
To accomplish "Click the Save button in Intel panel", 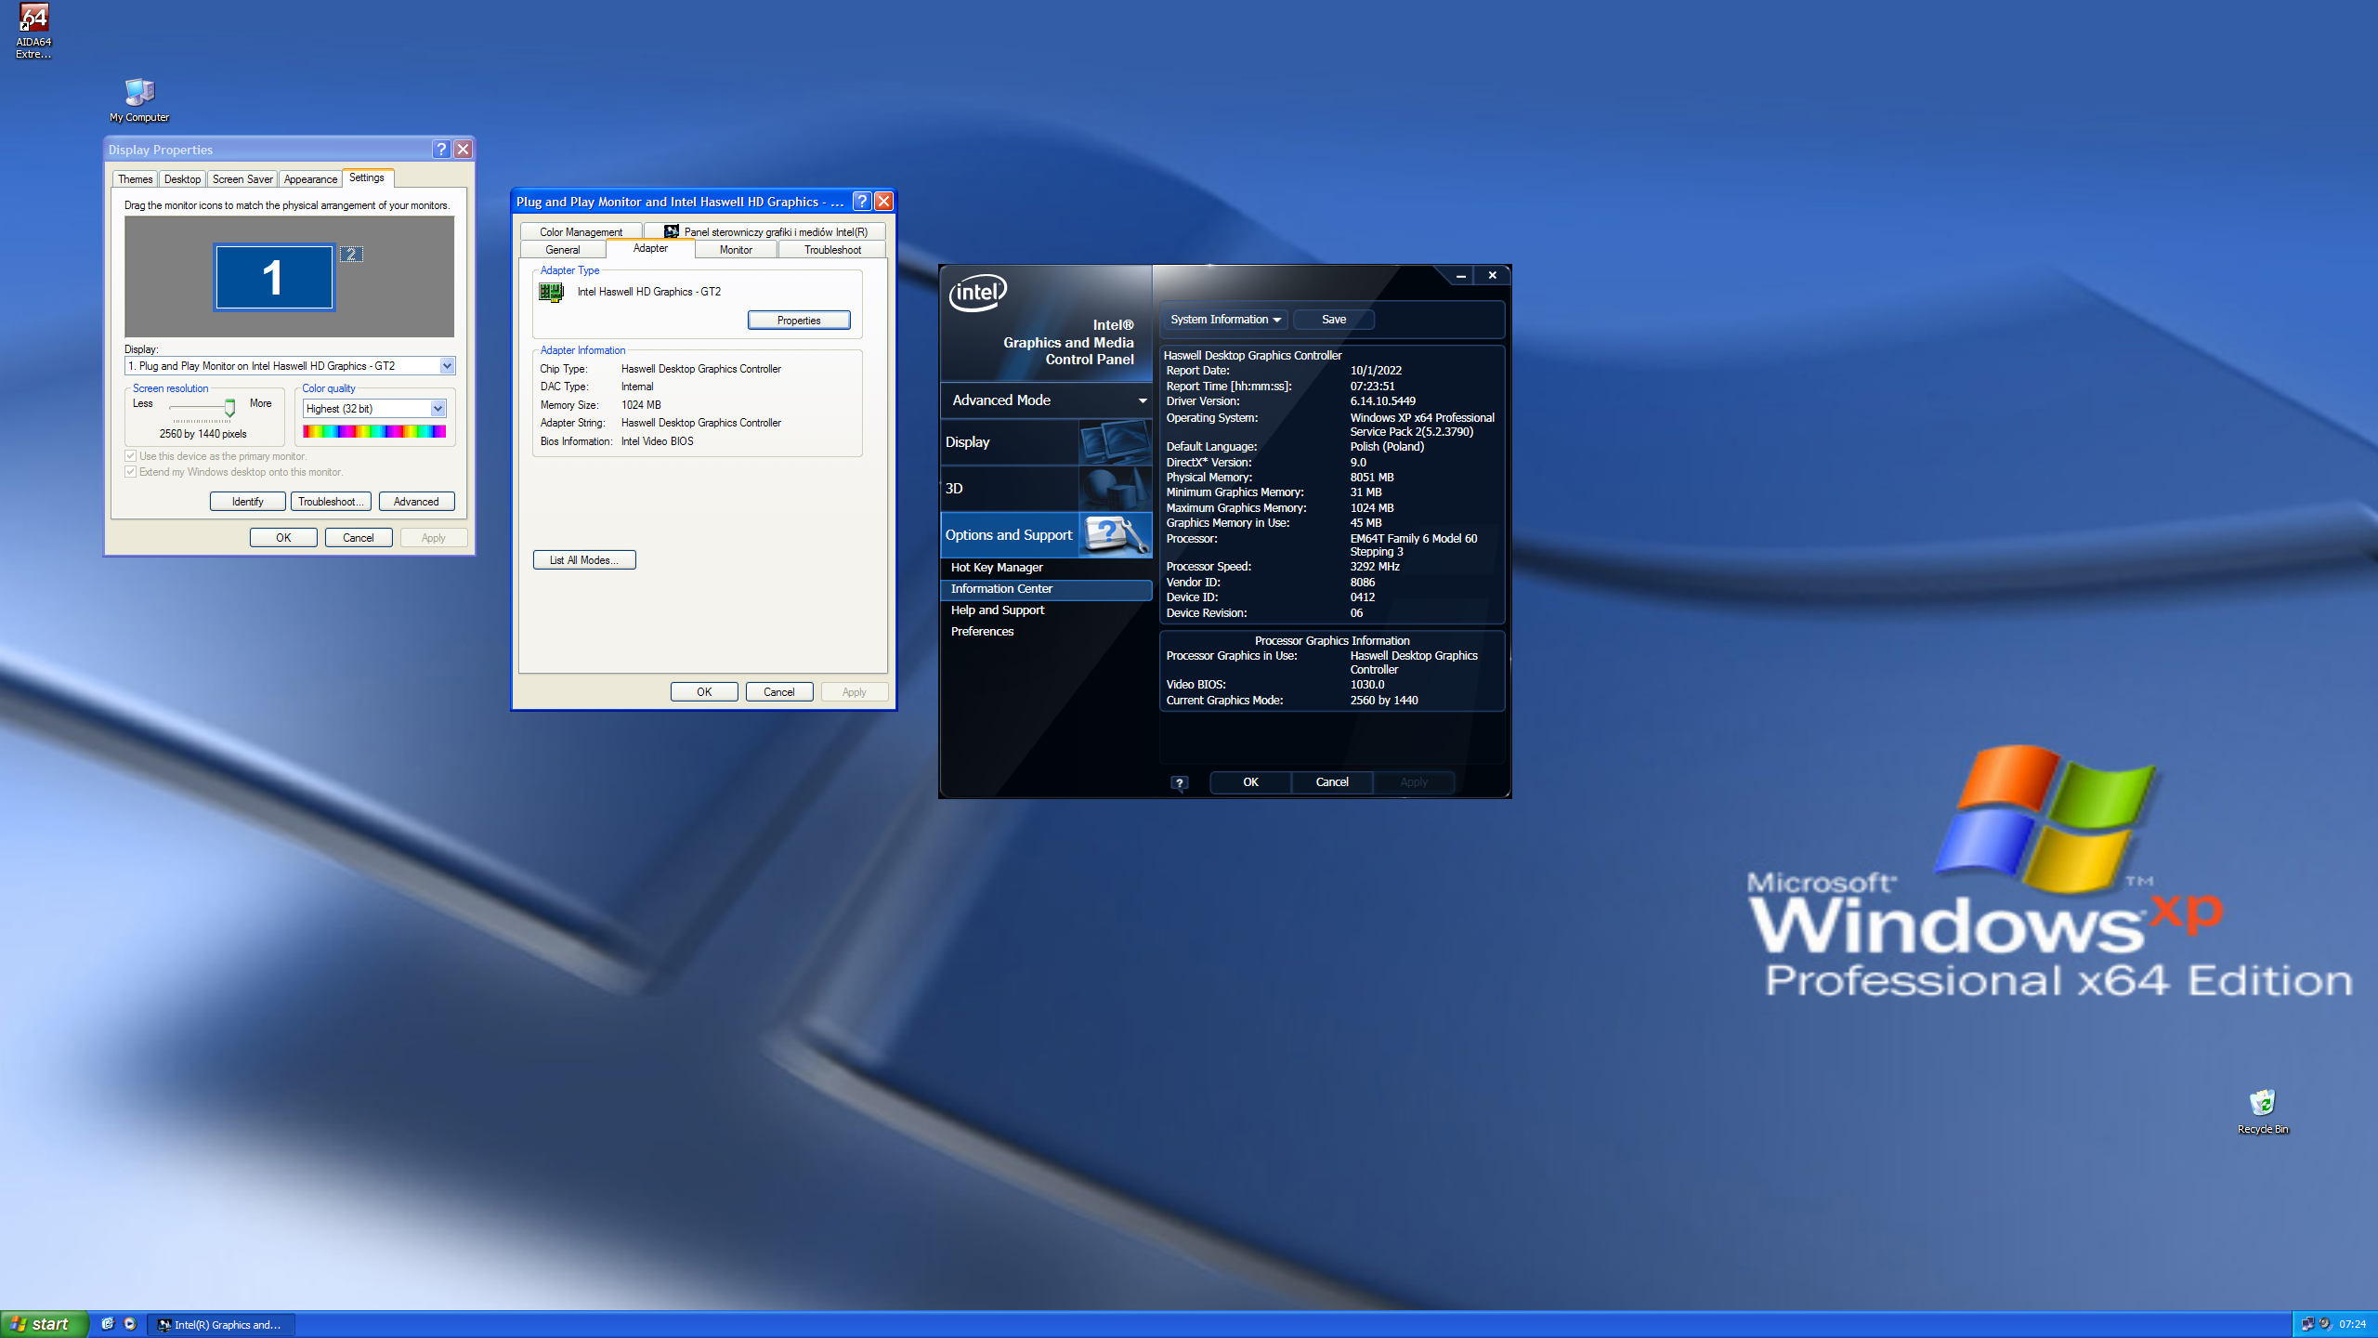I will 1334,320.
